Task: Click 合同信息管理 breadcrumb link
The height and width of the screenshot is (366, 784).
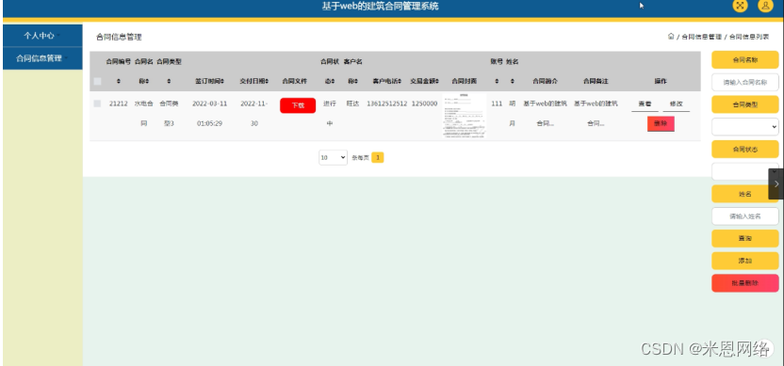Action: [701, 37]
